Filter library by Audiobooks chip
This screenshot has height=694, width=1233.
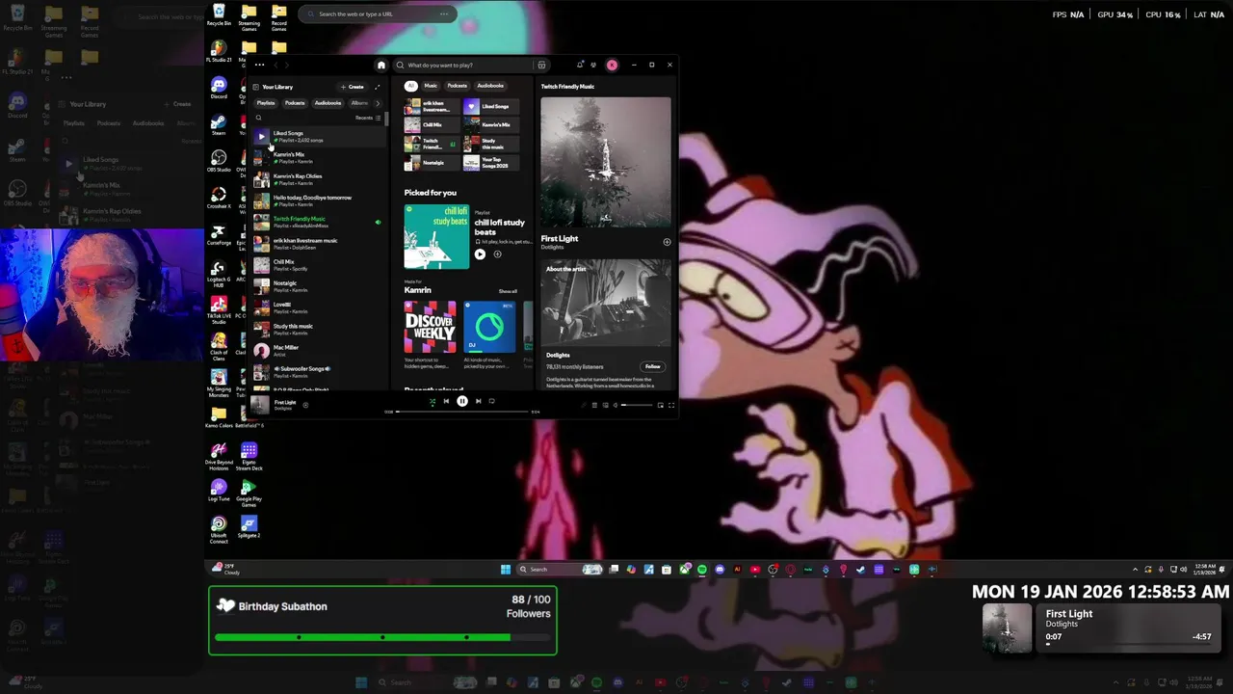click(328, 103)
